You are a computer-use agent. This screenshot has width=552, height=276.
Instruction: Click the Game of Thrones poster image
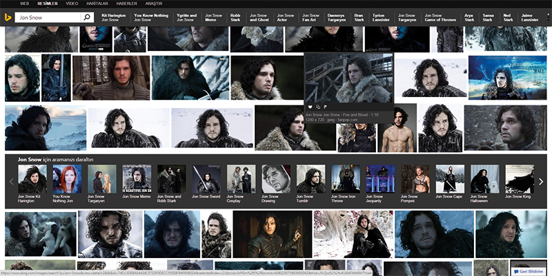tap(96, 39)
